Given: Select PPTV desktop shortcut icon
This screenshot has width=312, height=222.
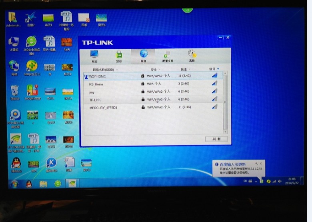Looking at the screenshot, I should click(x=16, y=118).
